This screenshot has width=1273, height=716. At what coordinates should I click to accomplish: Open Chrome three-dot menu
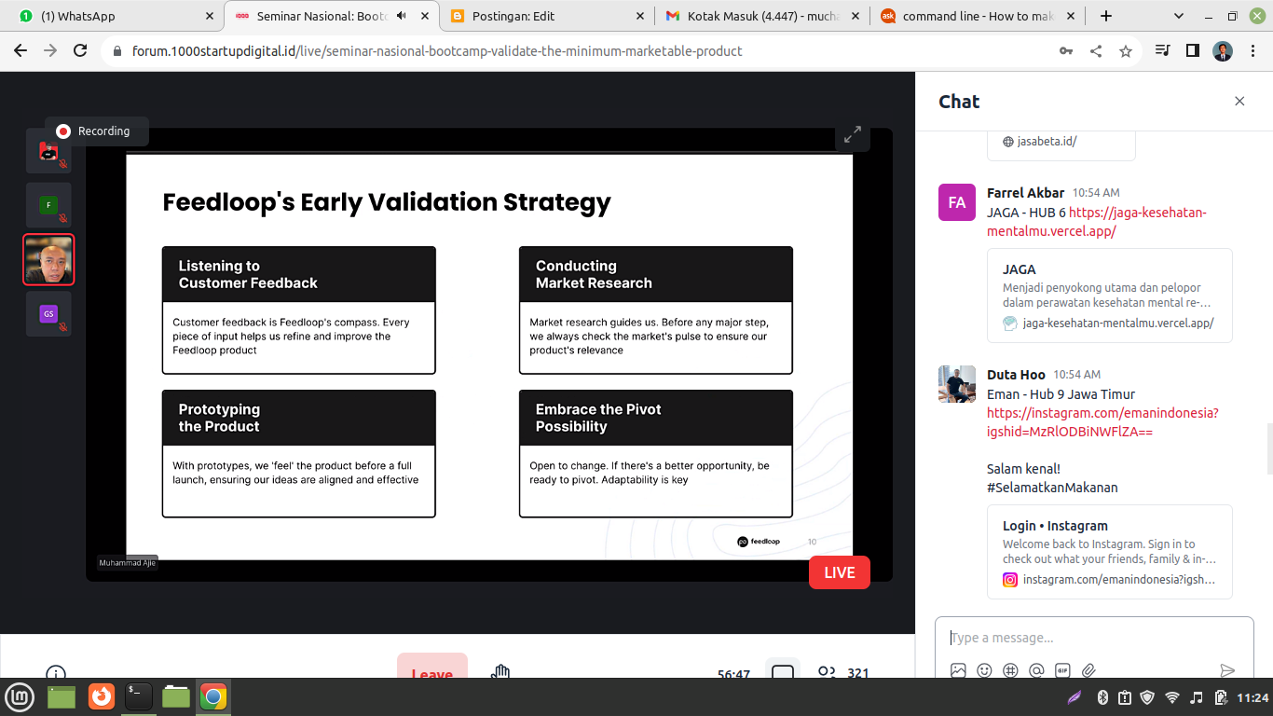[x=1252, y=51]
